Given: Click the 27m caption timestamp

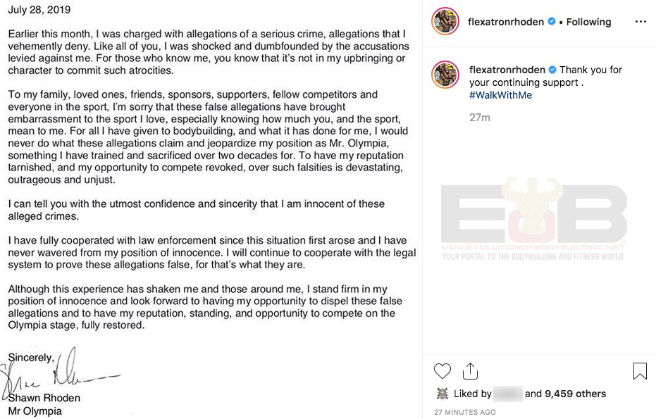Looking at the screenshot, I should (479, 118).
